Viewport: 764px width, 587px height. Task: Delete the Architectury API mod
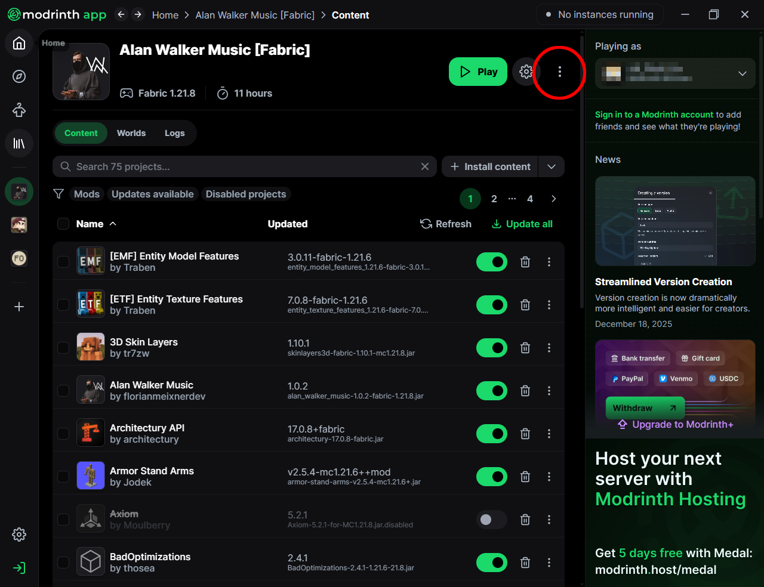pos(525,434)
